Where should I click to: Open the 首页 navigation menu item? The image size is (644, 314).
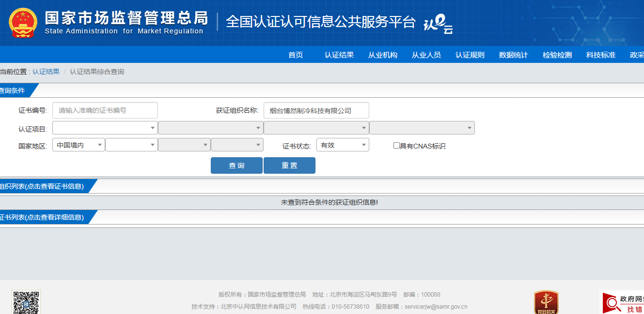296,55
